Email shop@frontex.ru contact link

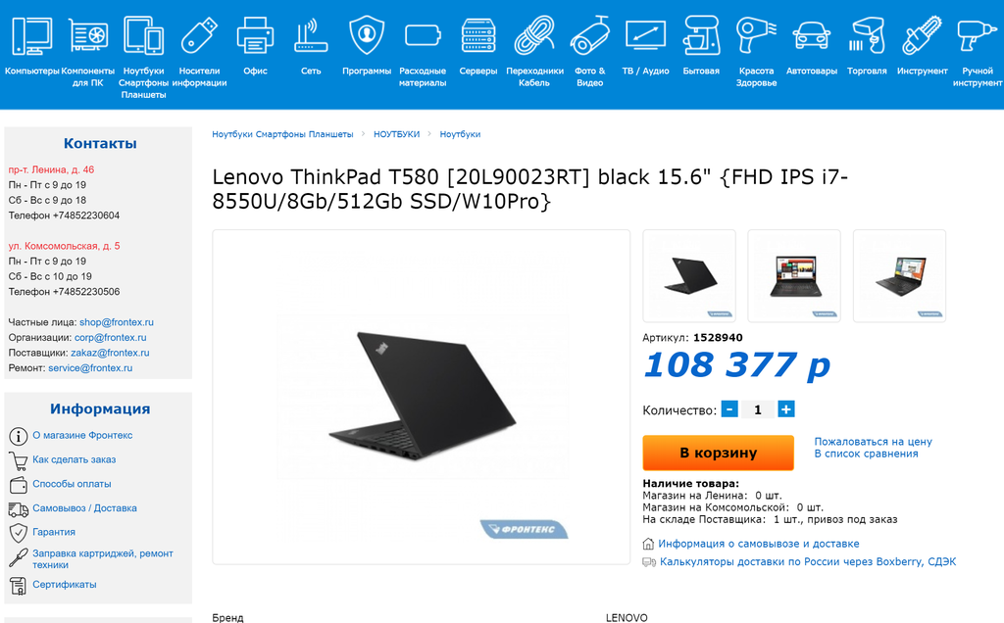click(117, 322)
